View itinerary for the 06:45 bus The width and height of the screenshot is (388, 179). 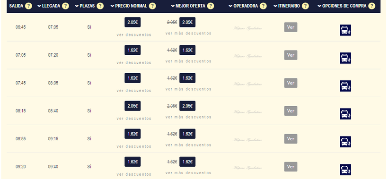291,27
